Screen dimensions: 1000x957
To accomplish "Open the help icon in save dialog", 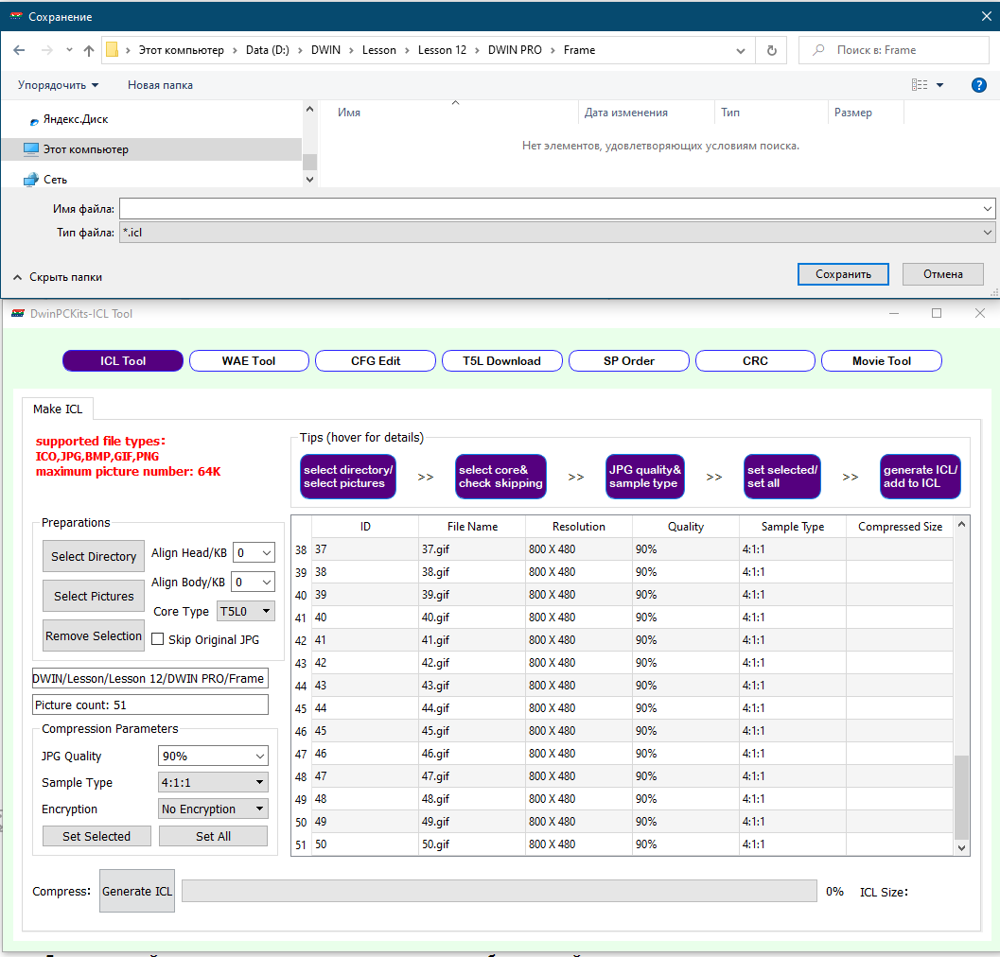I will tap(978, 85).
